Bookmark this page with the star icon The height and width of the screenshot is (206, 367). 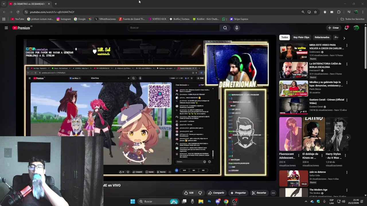[x=315, y=12]
